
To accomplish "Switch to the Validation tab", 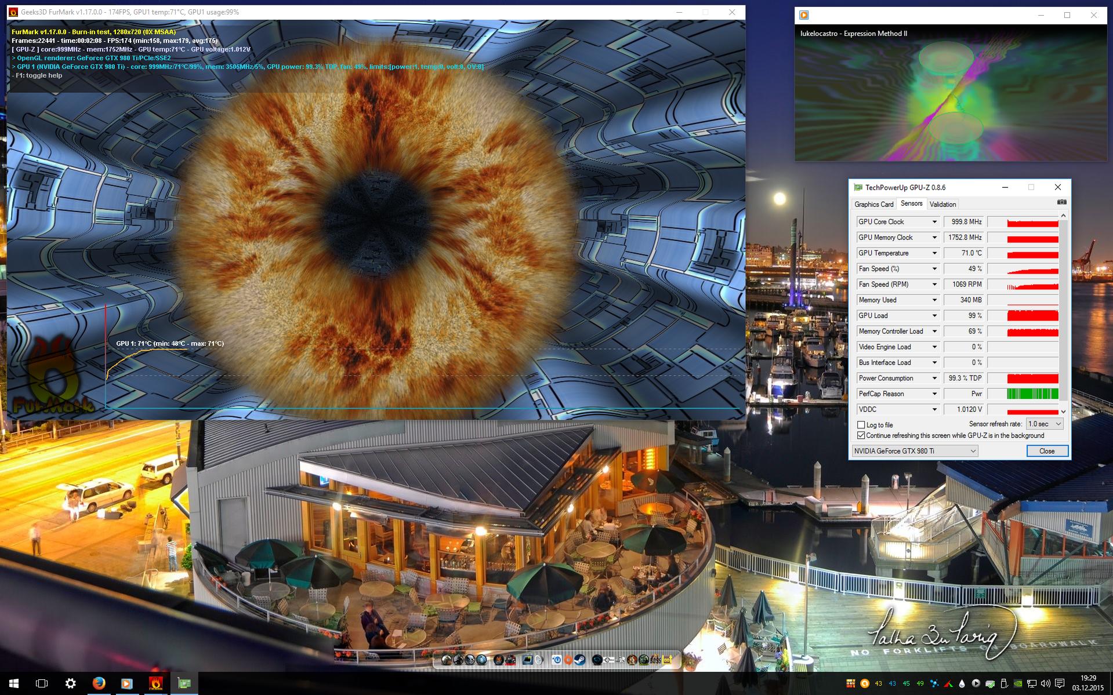I will (942, 204).
